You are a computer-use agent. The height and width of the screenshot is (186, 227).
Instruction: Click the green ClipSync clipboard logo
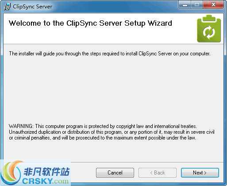coord(209,28)
